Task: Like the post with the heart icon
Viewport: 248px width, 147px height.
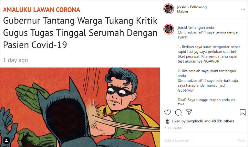Action: 167,112
